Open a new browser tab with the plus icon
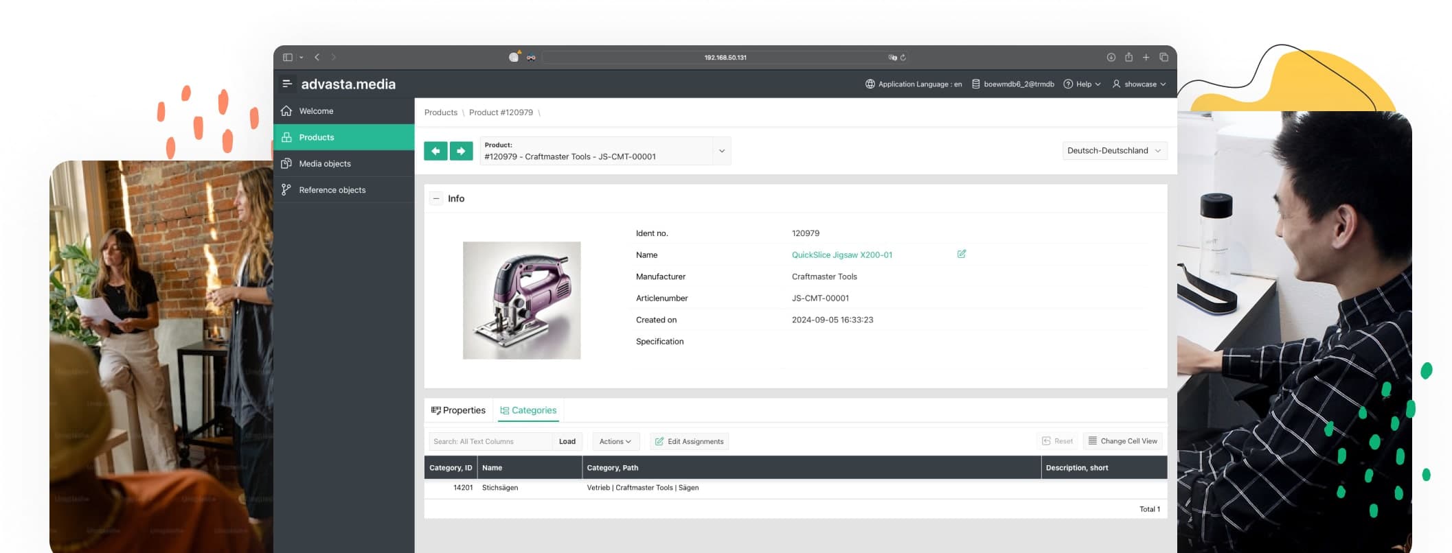The image size is (1452, 553). click(x=1146, y=58)
